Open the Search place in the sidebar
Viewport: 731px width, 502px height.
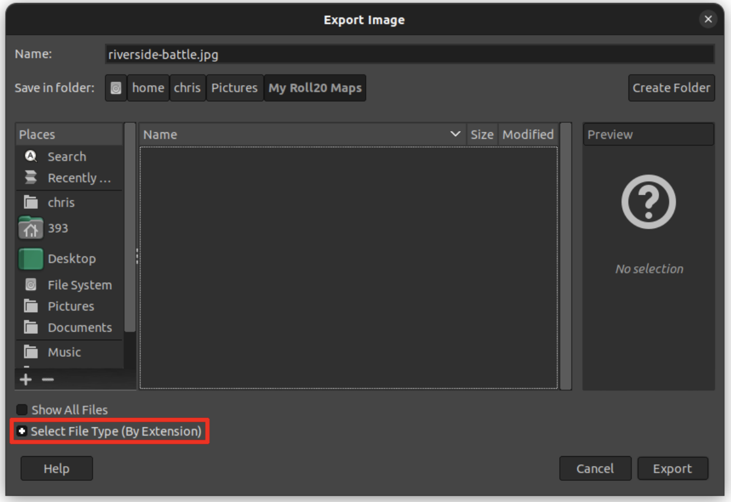(x=66, y=156)
